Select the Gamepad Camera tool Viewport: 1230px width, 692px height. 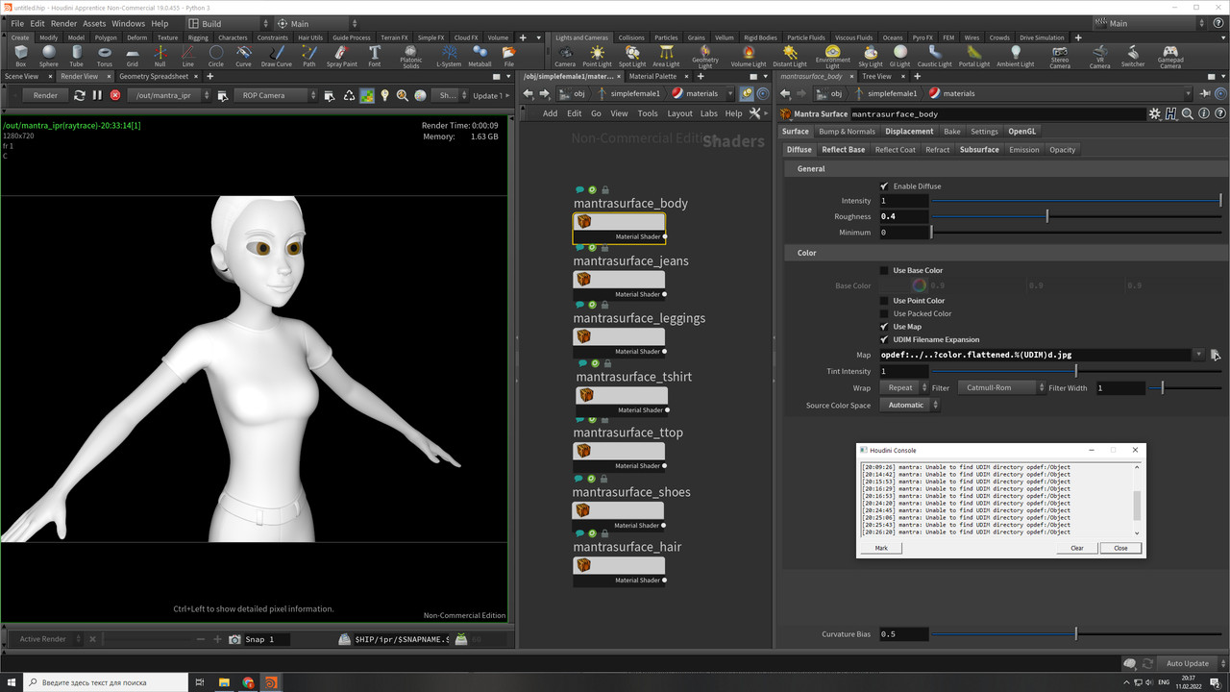point(1169,56)
